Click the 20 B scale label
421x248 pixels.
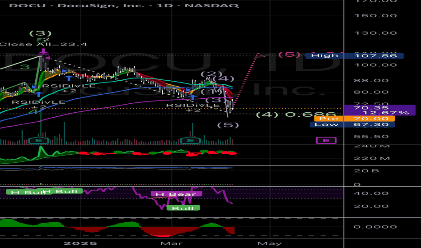coord(366,171)
